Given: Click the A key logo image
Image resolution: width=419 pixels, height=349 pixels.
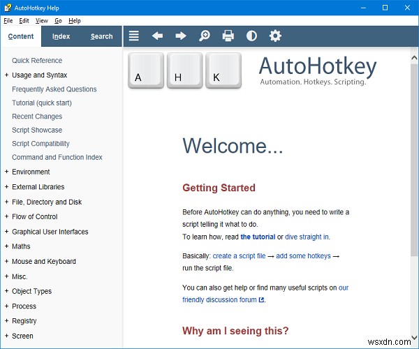Looking at the screenshot, I should pyautogui.click(x=146, y=70).
